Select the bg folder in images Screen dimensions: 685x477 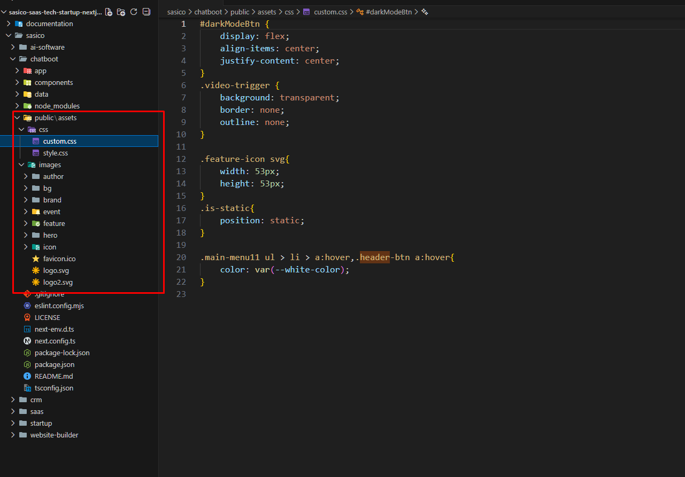pos(79,188)
